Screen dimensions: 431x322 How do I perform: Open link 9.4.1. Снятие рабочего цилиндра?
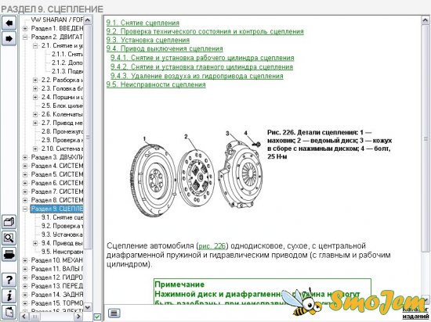pyautogui.click(x=202, y=58)
